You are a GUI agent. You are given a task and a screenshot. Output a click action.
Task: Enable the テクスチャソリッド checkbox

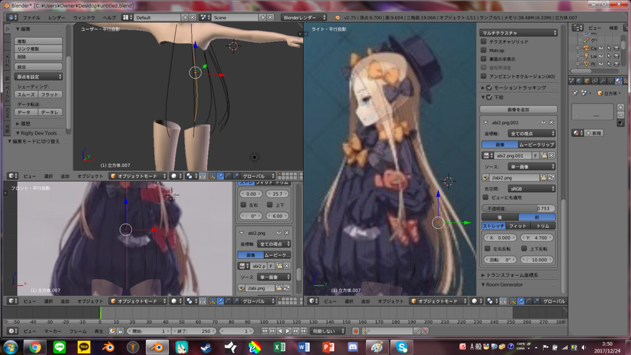coord(484,41)
